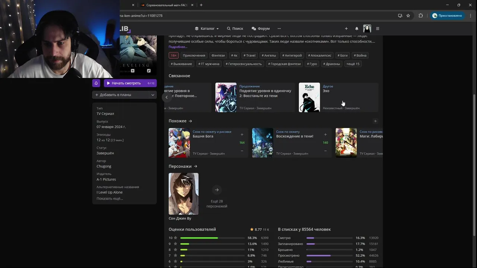Expand description with Подробнее link
The width and height of the screenshot is (477, 268).
tap(178, 47)
